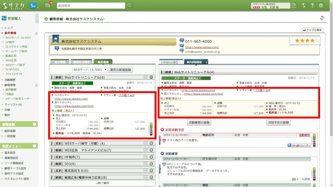Click the refresh arrows icon
The image size is (333, 187).
click(x=322, y=18)
